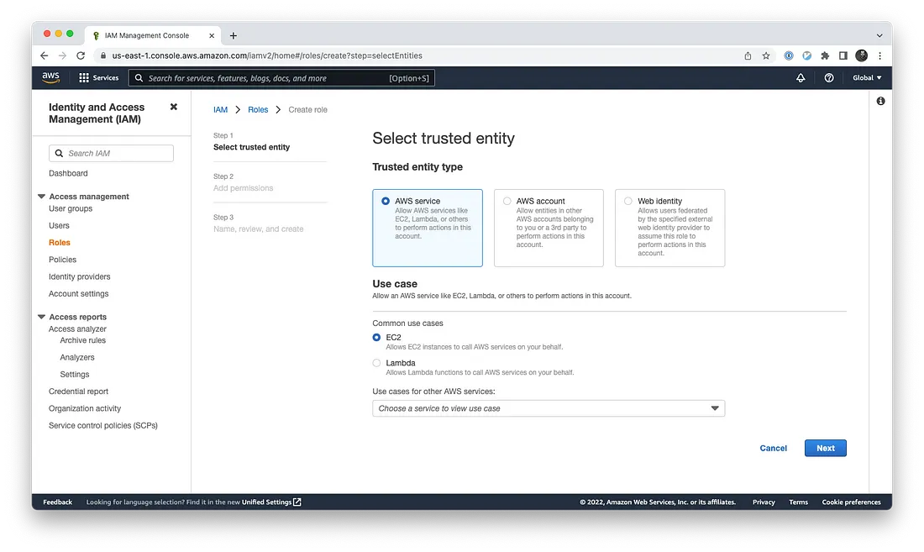
Task: Open Users in the sidebar
Action: point(59,226)
